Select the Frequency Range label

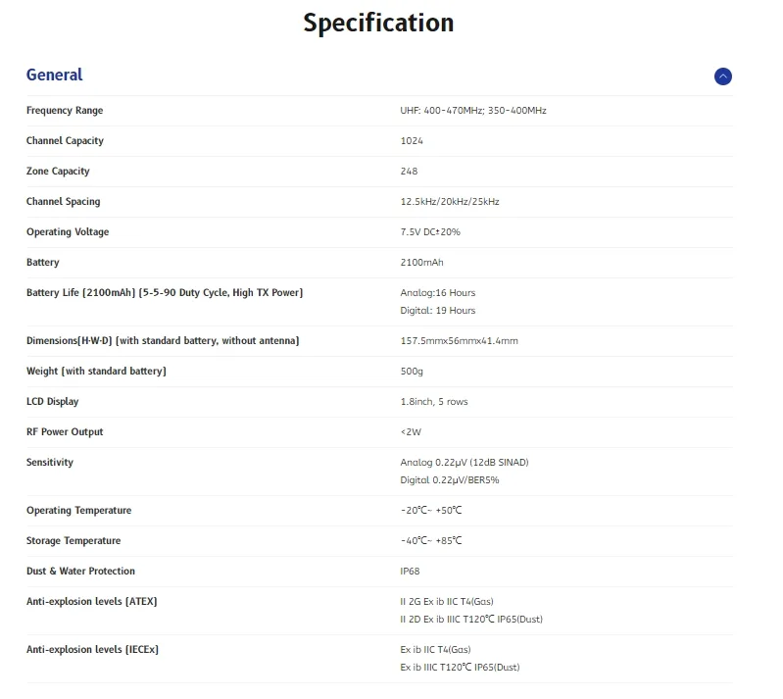[65, 111]
